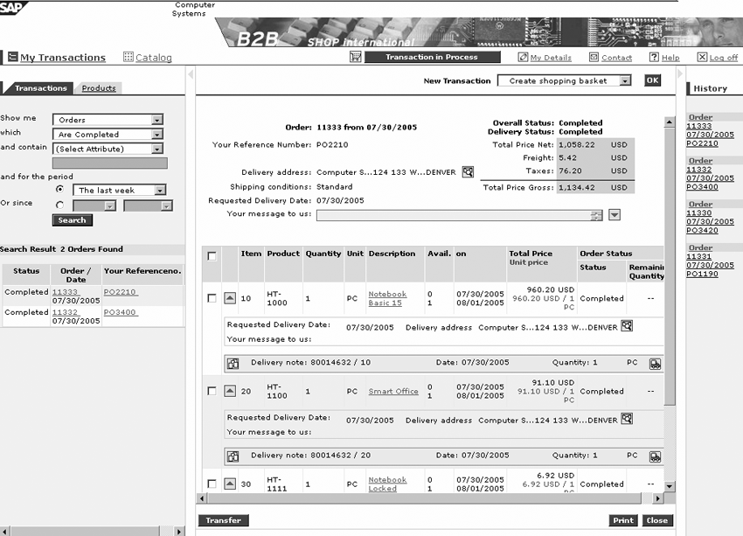Click the shopping basket icon
The image size is (743, 536).
coord(355,57)
